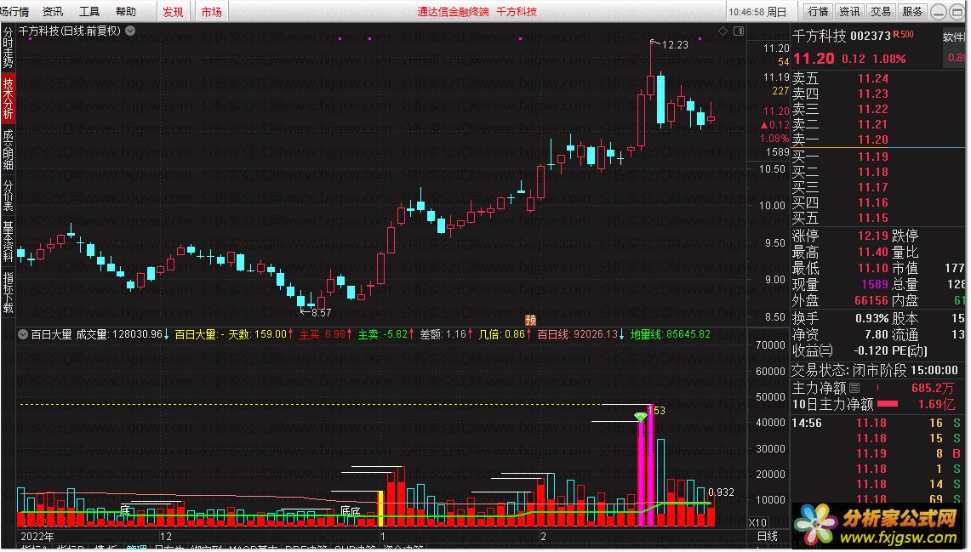Click the stock code 002373
This screenshot has width=971, height=552.
tap(870, 37)
